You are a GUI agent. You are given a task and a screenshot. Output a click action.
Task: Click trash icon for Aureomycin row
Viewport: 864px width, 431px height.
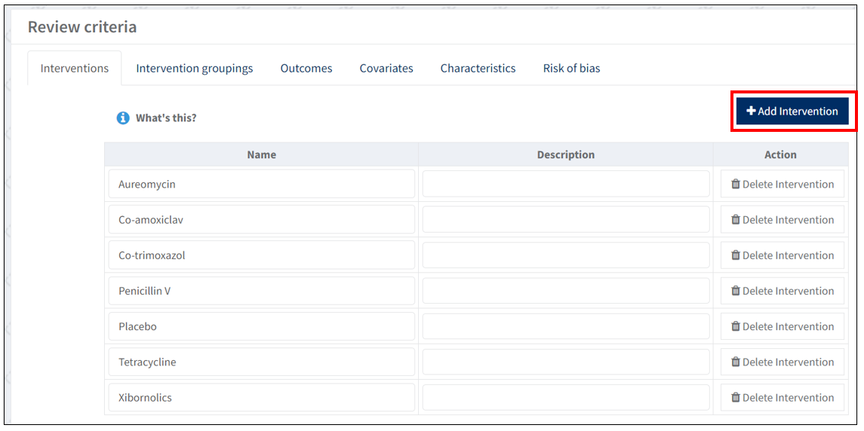736,184
